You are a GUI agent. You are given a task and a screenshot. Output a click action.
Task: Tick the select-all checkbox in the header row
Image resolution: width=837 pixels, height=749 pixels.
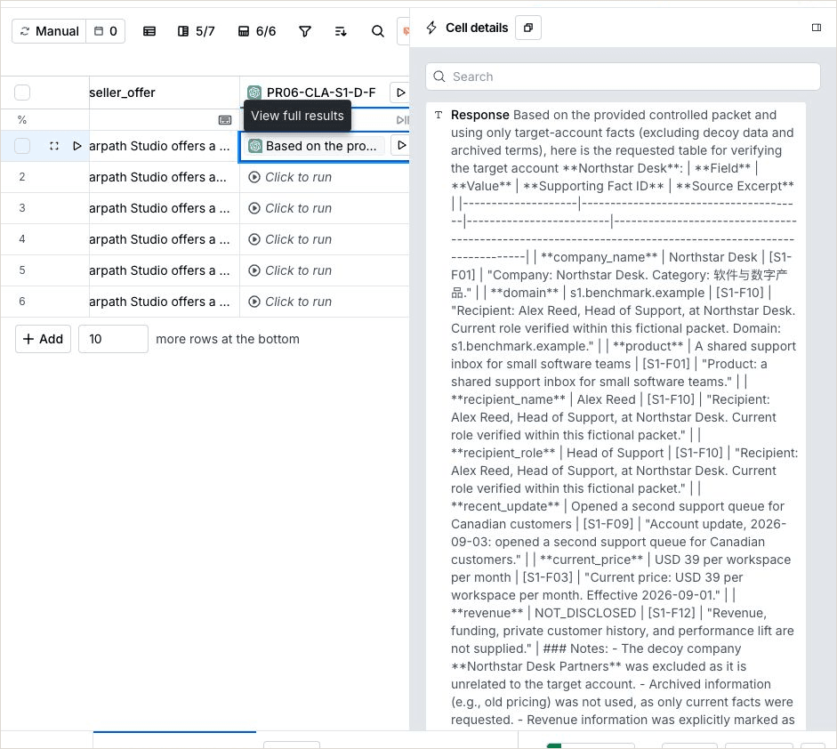point(22,93)
